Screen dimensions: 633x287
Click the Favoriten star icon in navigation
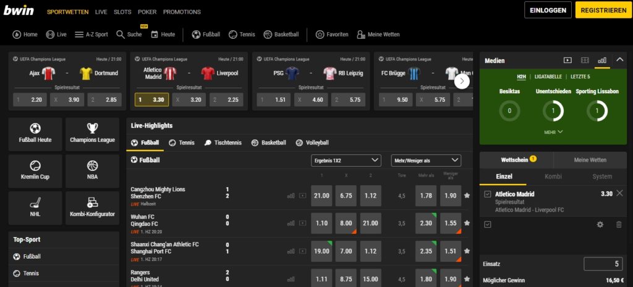(x=320, y=35)
